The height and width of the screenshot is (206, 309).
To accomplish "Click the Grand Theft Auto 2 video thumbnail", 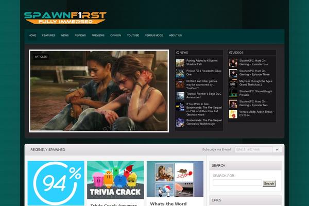I will [x=233, y=83].
